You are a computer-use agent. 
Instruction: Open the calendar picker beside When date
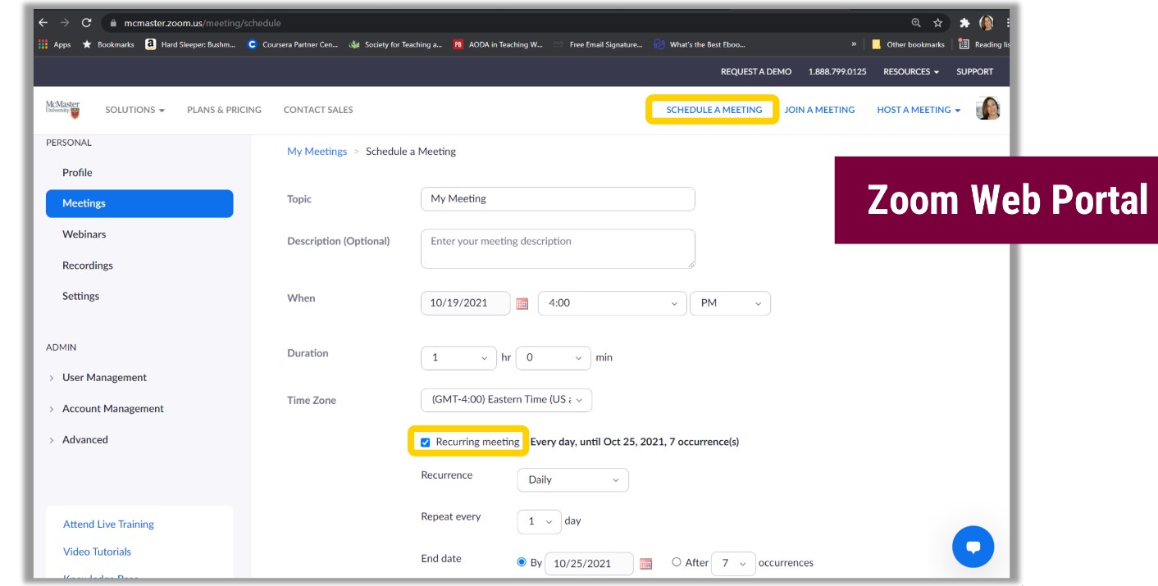pos(522,303)
